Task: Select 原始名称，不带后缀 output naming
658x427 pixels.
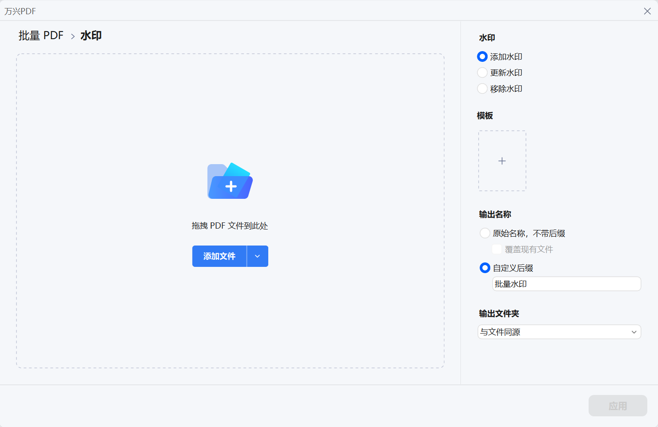Action: pyautogui.click(x=484, y=233)
